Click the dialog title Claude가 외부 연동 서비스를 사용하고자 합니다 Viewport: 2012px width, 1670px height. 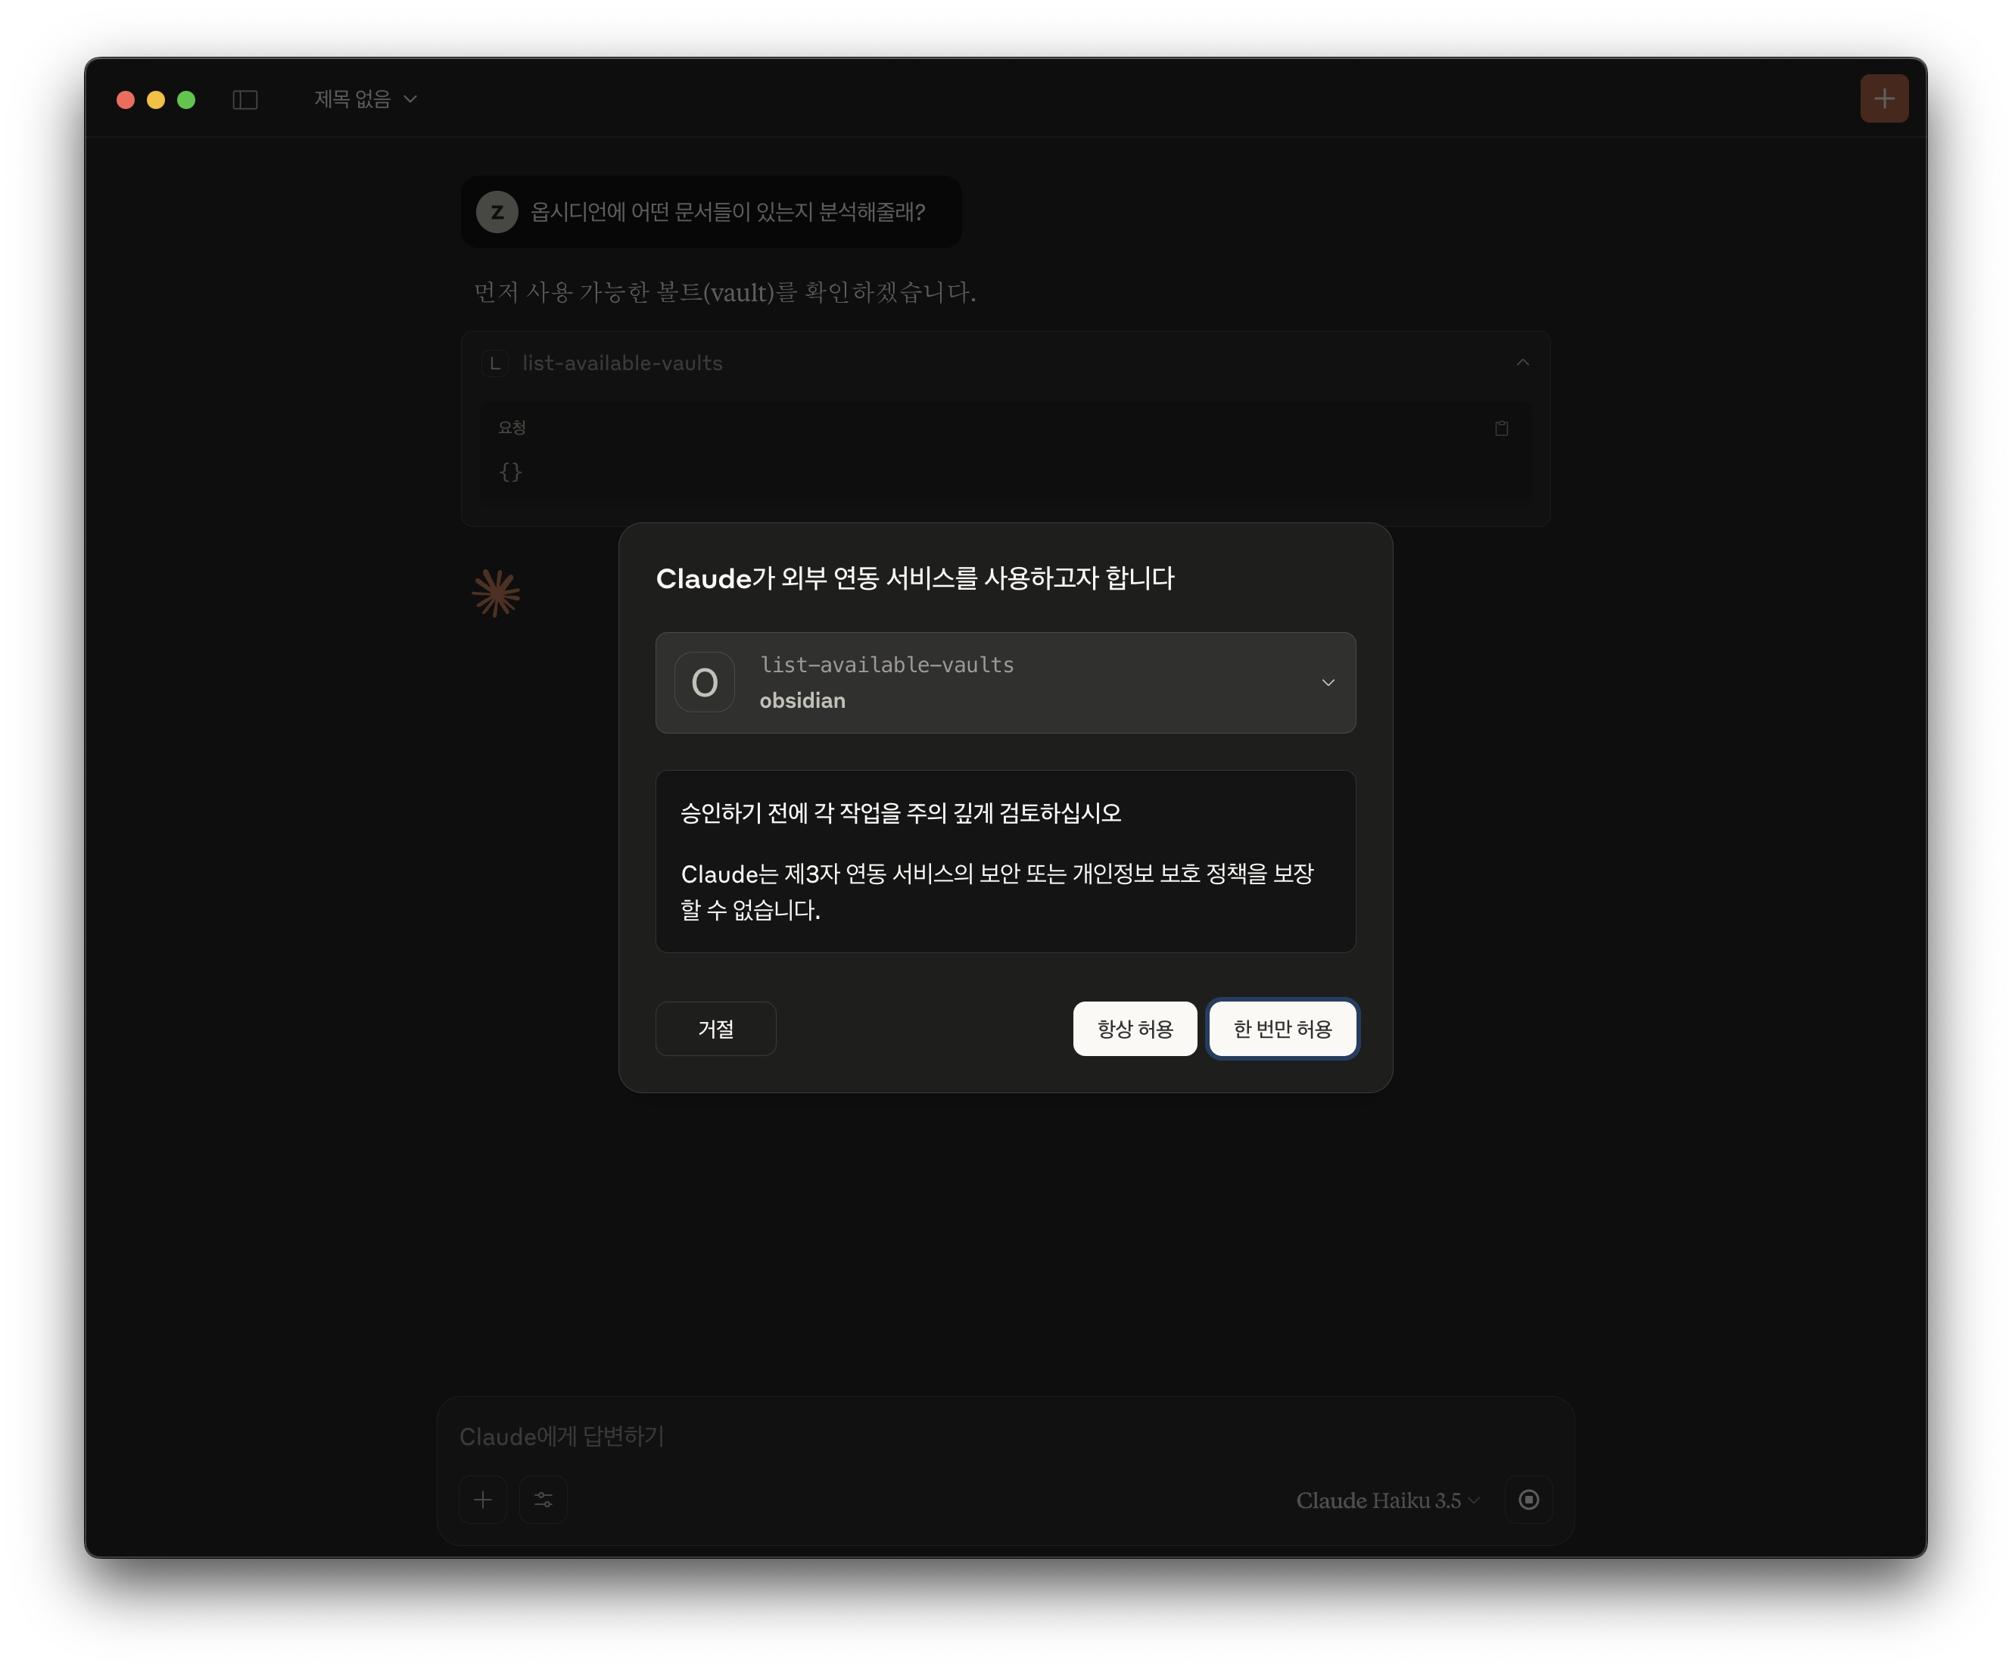pos(915,578)
